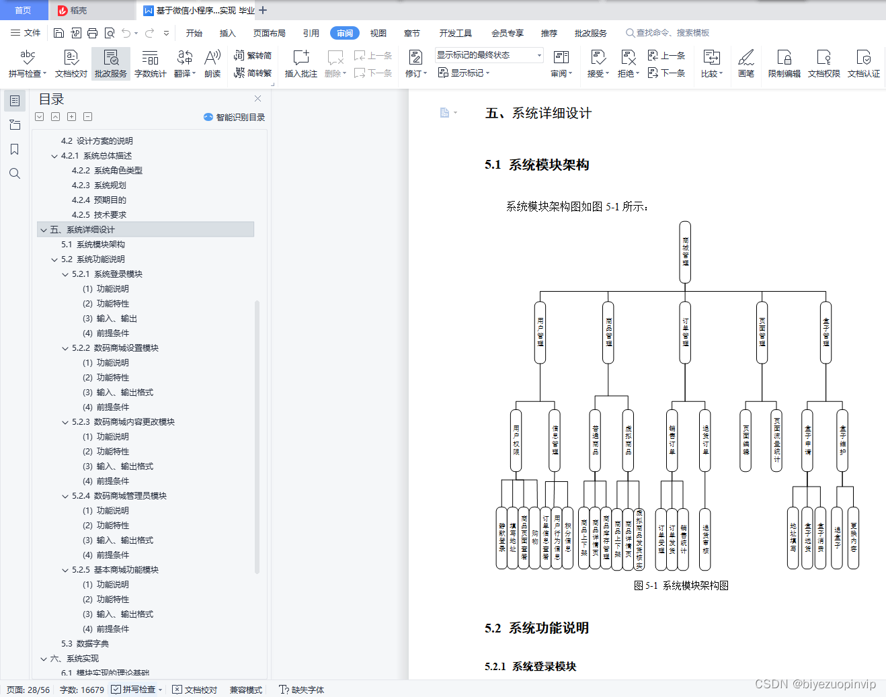Toggle spell check in status bar
The image size is (886, 697).
[x=137, y=690]
